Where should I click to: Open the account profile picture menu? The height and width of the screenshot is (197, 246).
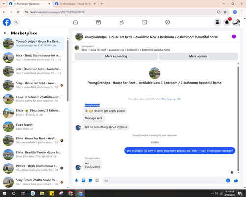[x=236, y=22]
